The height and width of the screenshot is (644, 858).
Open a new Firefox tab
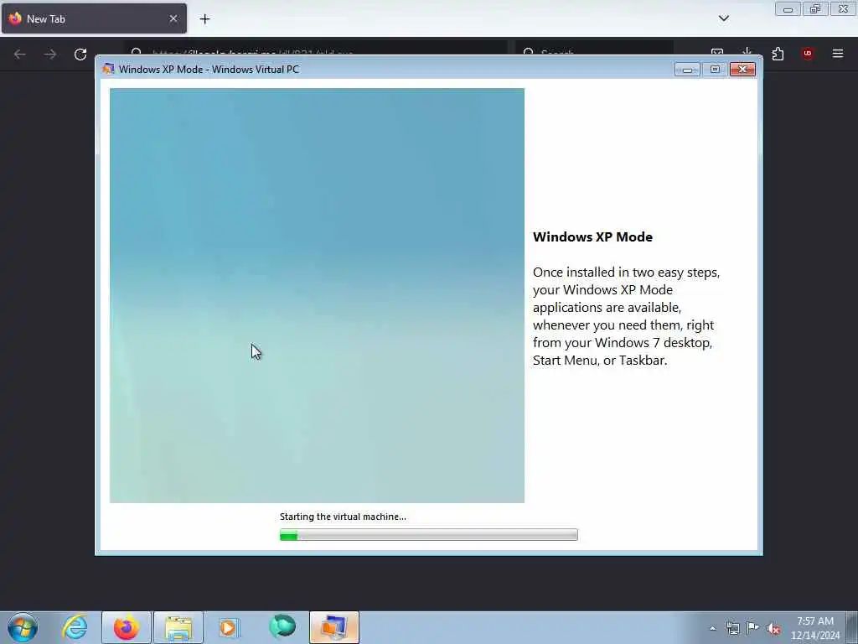204,19
